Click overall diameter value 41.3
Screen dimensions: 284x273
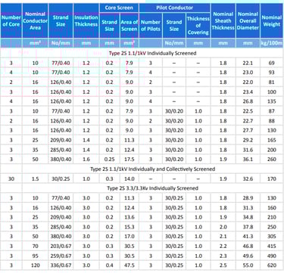click(248, 237)
